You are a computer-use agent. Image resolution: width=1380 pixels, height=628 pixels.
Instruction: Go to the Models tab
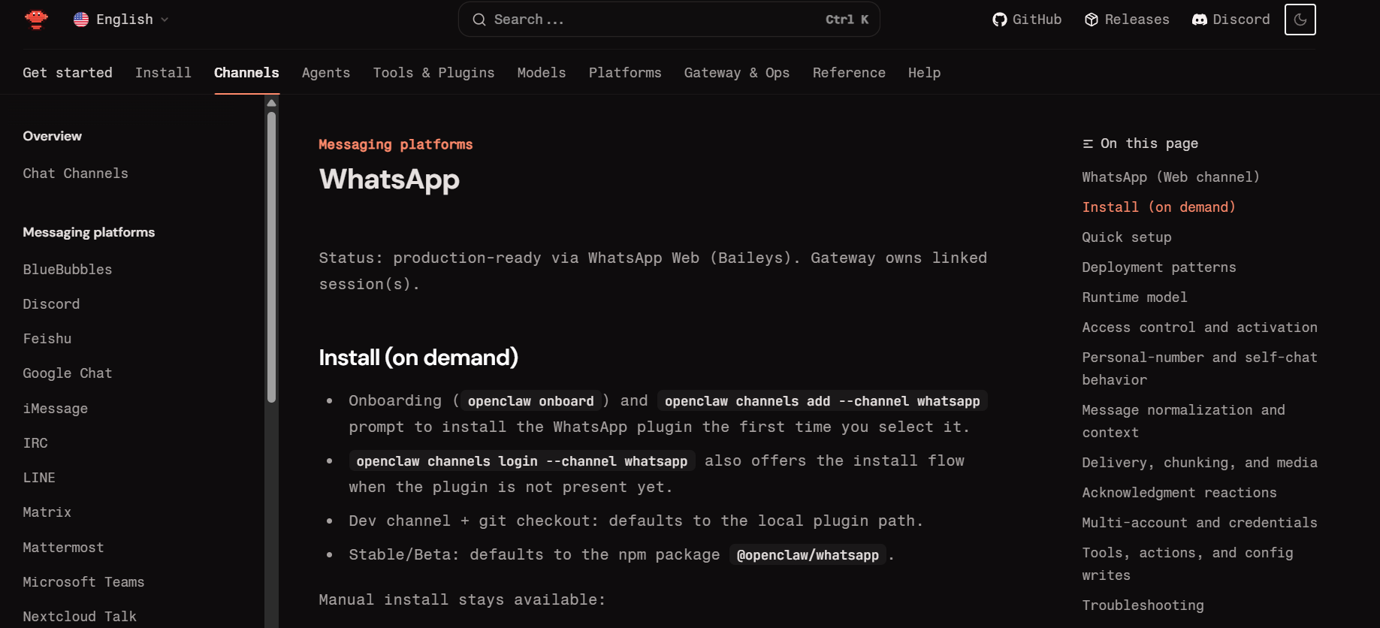tap(542, 73)
